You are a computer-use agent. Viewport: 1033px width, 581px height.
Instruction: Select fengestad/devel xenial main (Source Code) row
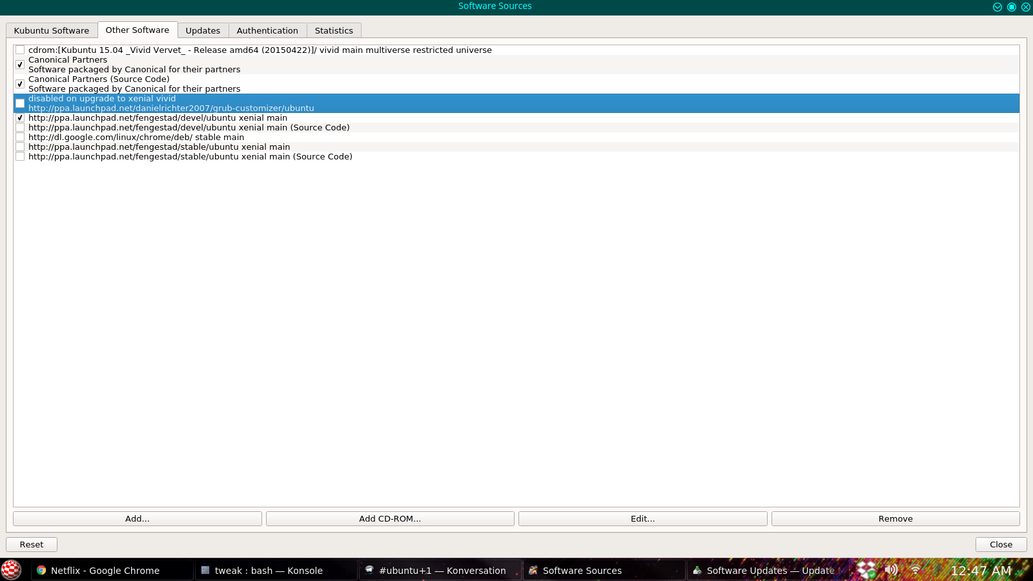tap(516, 127)
